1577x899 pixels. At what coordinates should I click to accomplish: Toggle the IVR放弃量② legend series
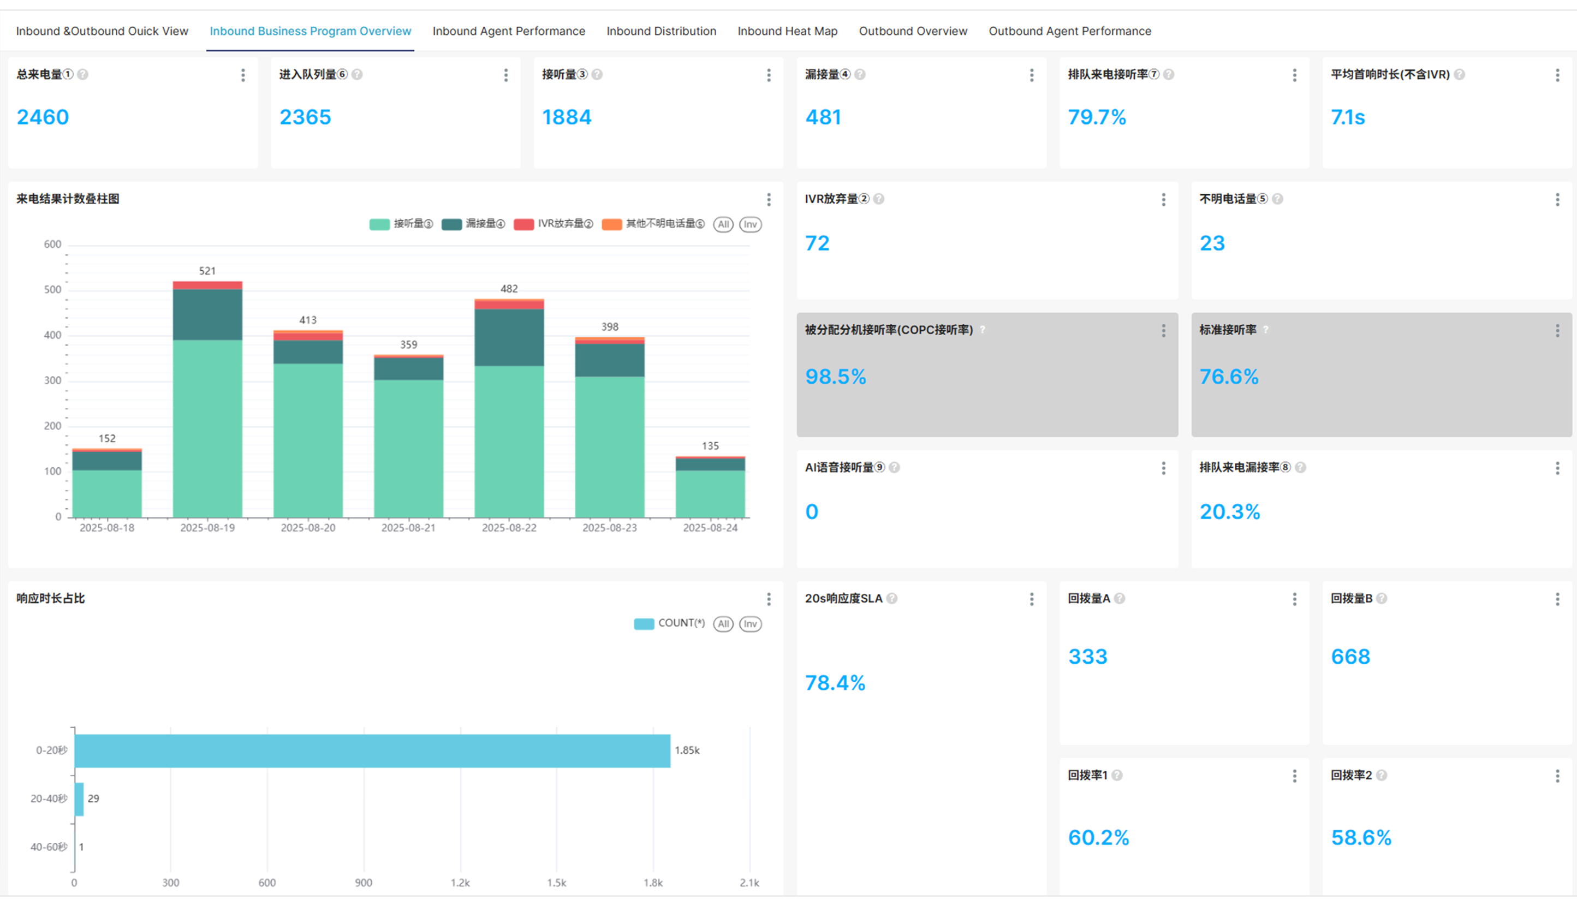coord(554,223)
